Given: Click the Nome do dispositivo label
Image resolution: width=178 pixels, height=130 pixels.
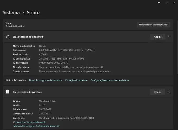Looking at the screenshot, I should click(x=24, y=46).
